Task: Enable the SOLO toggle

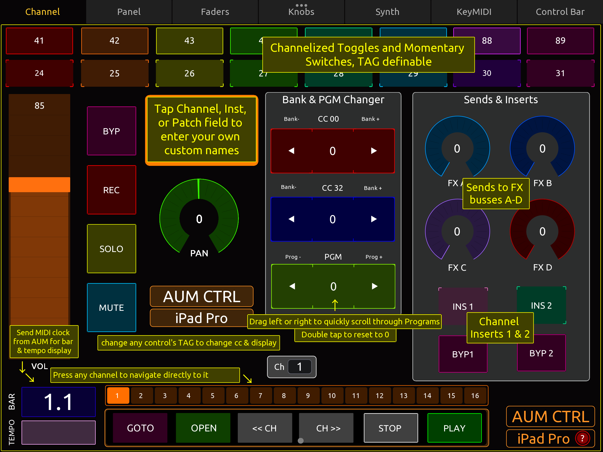Action: coord(111,249)
